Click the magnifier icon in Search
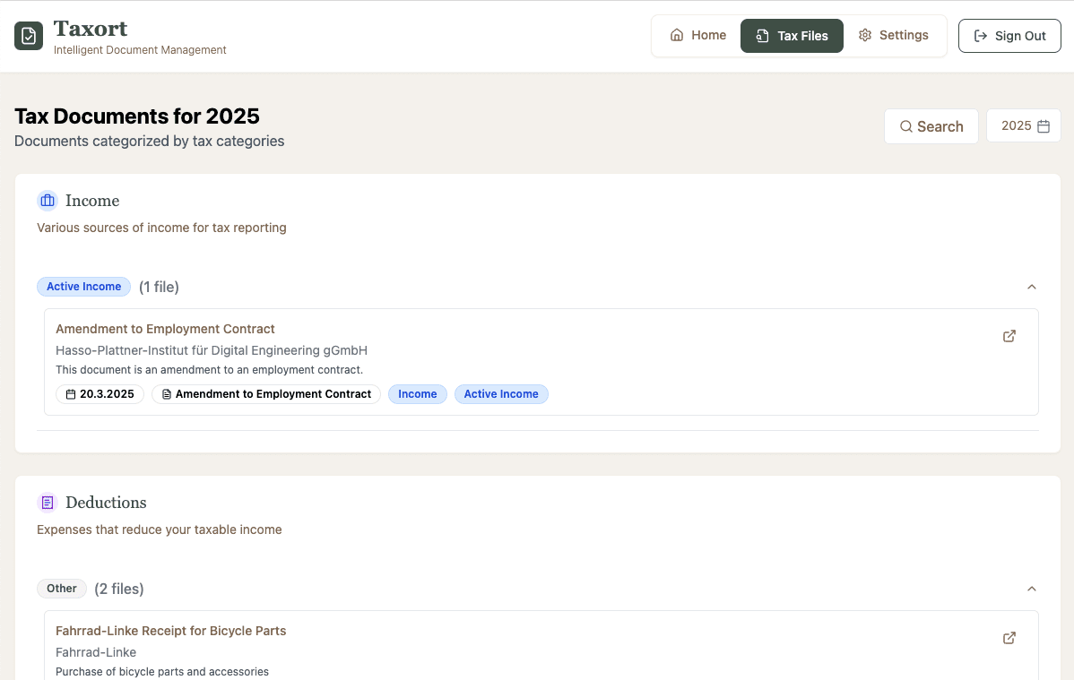This screenshot has width=1074, height=680. [906, 126]
